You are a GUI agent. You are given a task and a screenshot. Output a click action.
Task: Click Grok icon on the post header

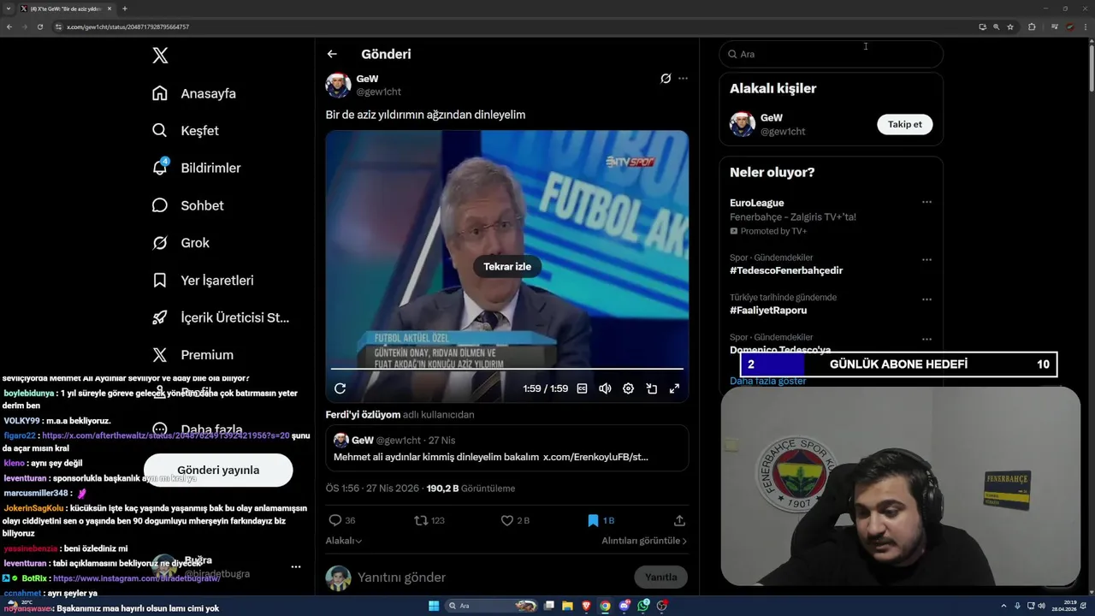click(x=666, y=79)
